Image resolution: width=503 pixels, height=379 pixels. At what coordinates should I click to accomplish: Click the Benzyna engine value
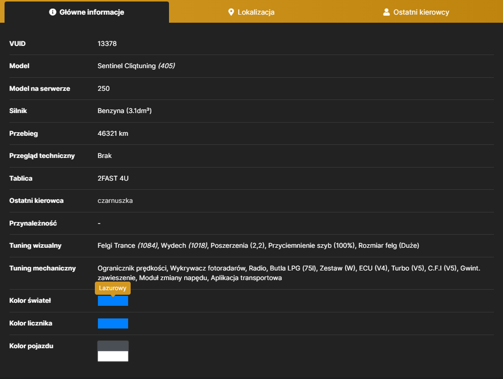click(x=124, y=111)
